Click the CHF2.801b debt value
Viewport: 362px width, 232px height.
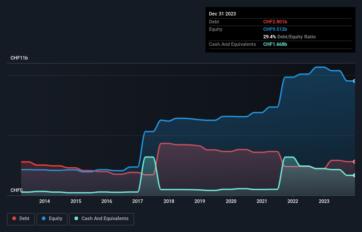click(x=275, y=22)
